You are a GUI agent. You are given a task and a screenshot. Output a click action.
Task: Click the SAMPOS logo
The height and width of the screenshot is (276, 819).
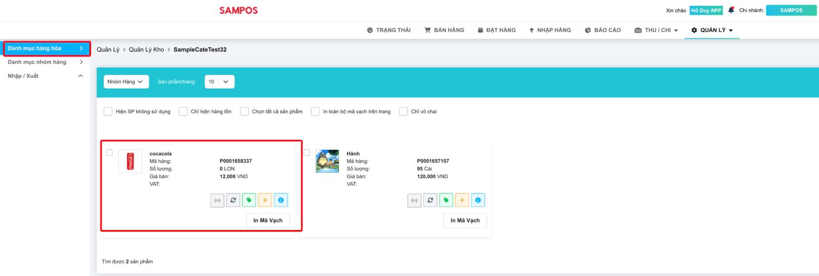click(239, 10)
